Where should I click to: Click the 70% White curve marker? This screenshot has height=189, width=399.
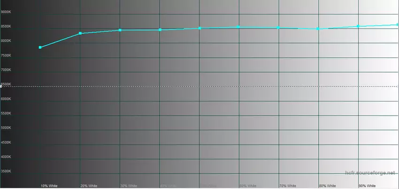[x=278, y=28]
